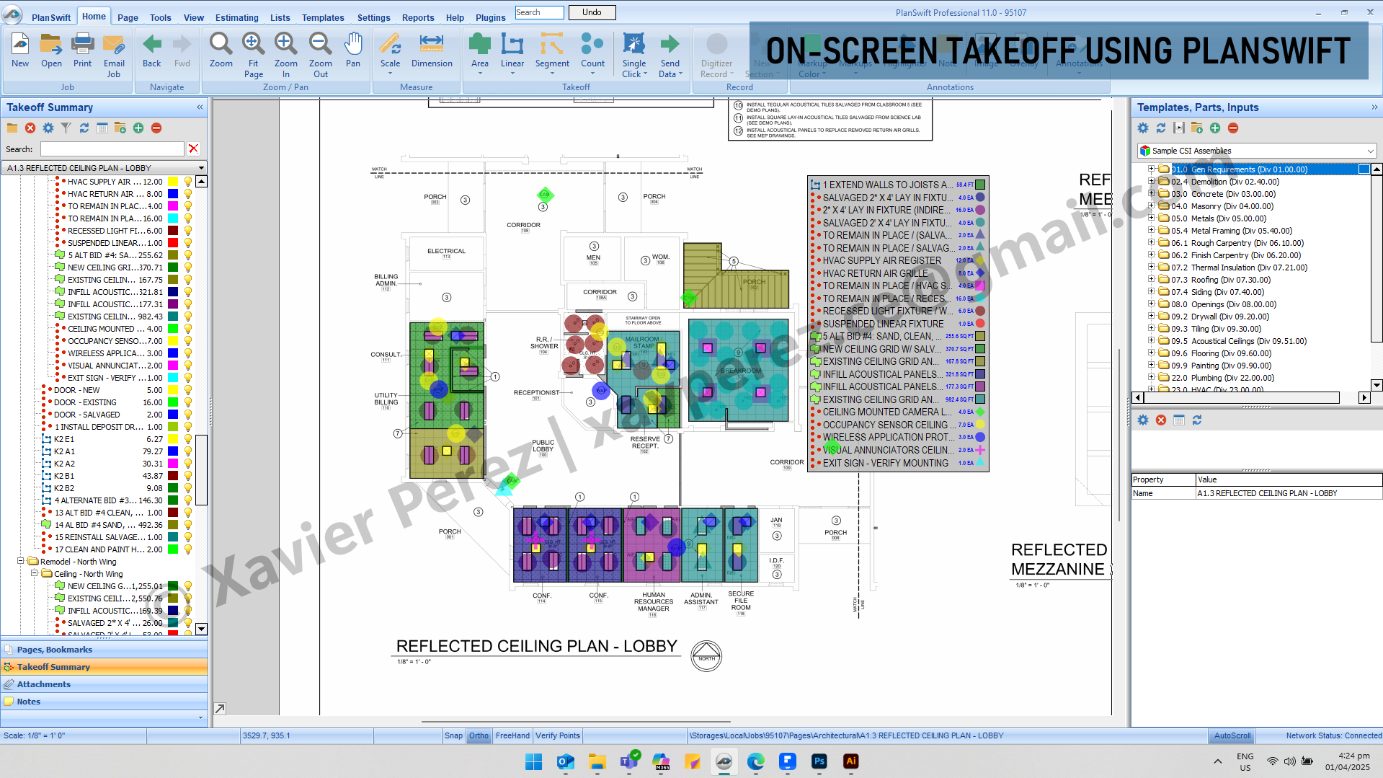Expand the 07.3 Roofing folder
The height and width of the screenshot is (778, 1383).
1152,280
